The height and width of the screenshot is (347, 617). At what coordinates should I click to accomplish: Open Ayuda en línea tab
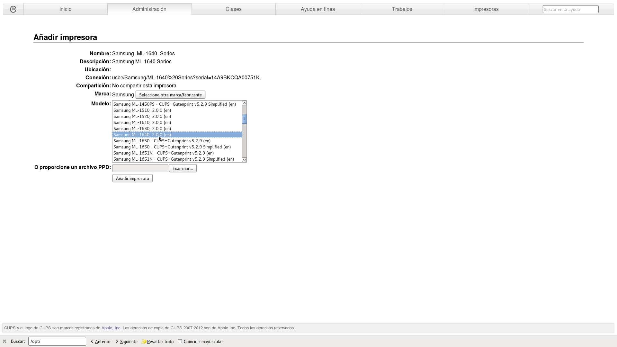click(318, 9)
